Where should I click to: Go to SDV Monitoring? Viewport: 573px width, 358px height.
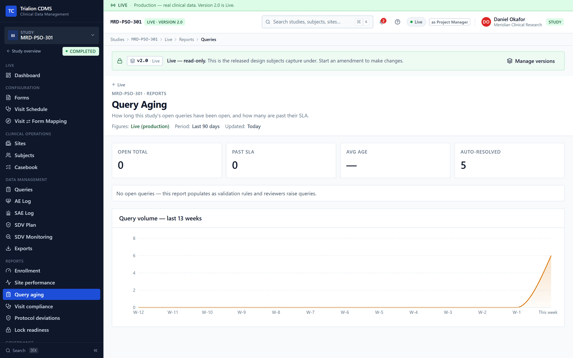coord(51,237)
